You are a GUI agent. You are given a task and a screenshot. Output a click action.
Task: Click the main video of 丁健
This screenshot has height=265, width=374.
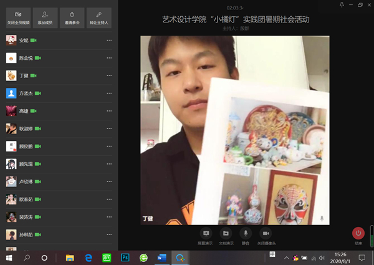[x=235, y=130]
